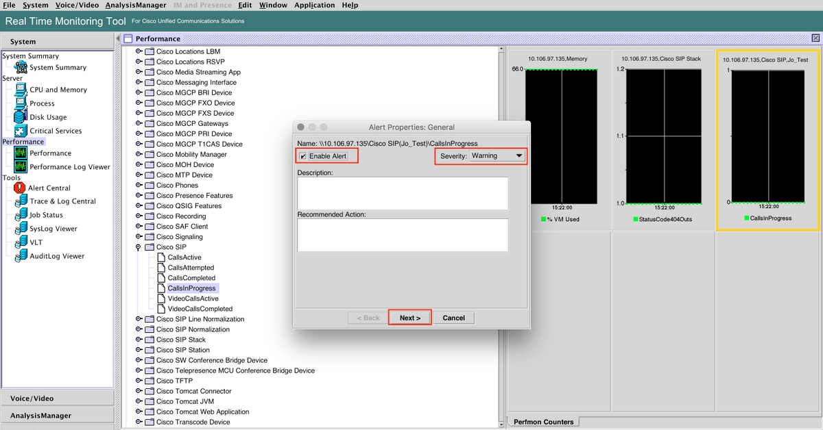This screenshot has height=430, width=823.
Task: Click the close box of Performance panel
Action: (815, 39)
